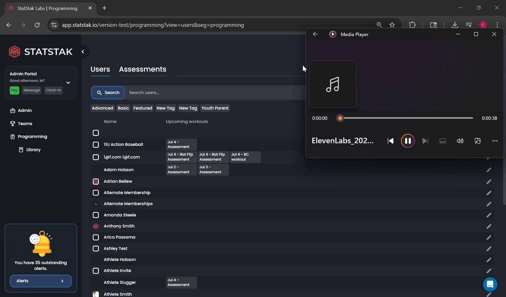Open the Alerts button

tap(41, 281)
